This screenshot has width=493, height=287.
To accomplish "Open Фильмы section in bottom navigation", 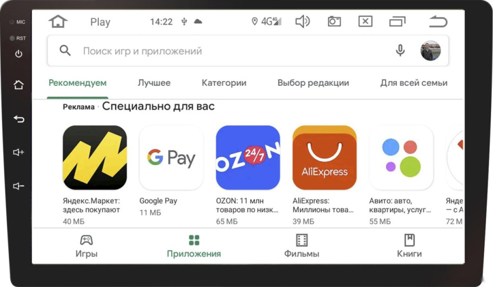I will click(x=301, y=246).
